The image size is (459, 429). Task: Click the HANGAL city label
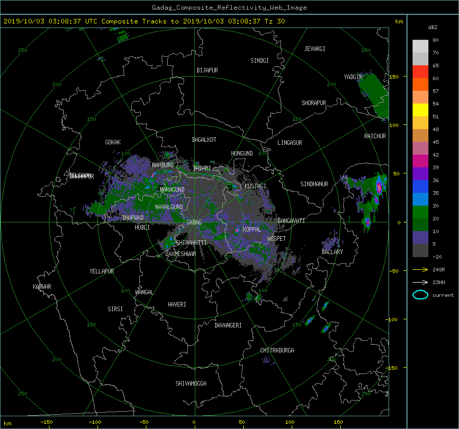click(x=144, y=292)
